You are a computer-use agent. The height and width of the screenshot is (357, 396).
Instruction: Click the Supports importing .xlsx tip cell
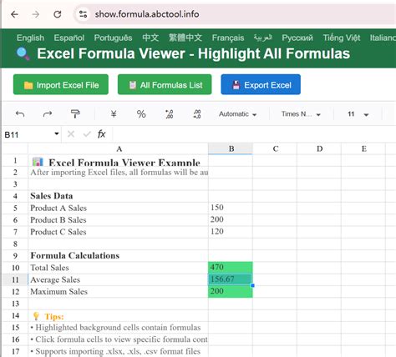click(x=118, y=351)
